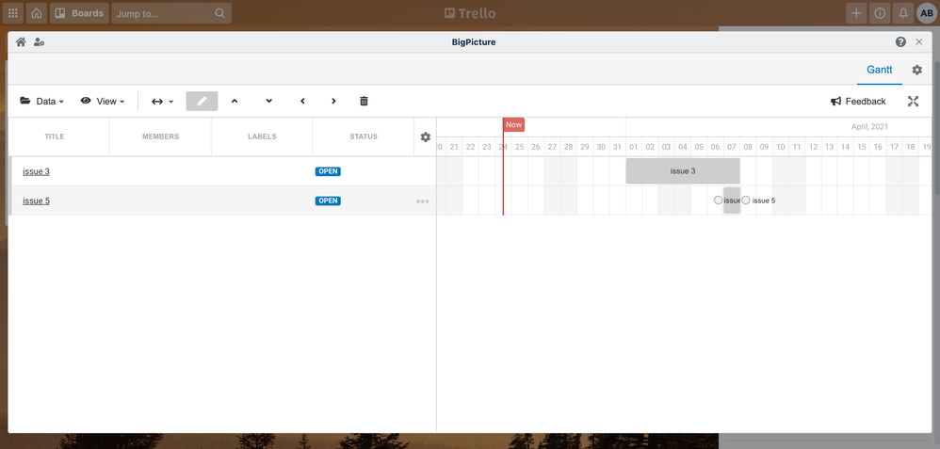Click right dependency circle of issue 5 bar

pos(746,200)
